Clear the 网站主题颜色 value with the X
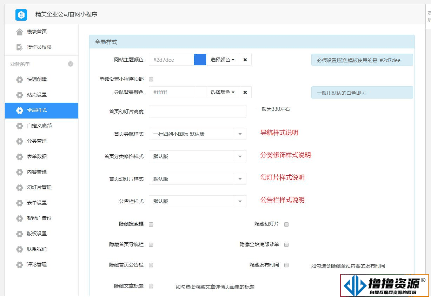This screenshot has height=297, width=431. 245,60
